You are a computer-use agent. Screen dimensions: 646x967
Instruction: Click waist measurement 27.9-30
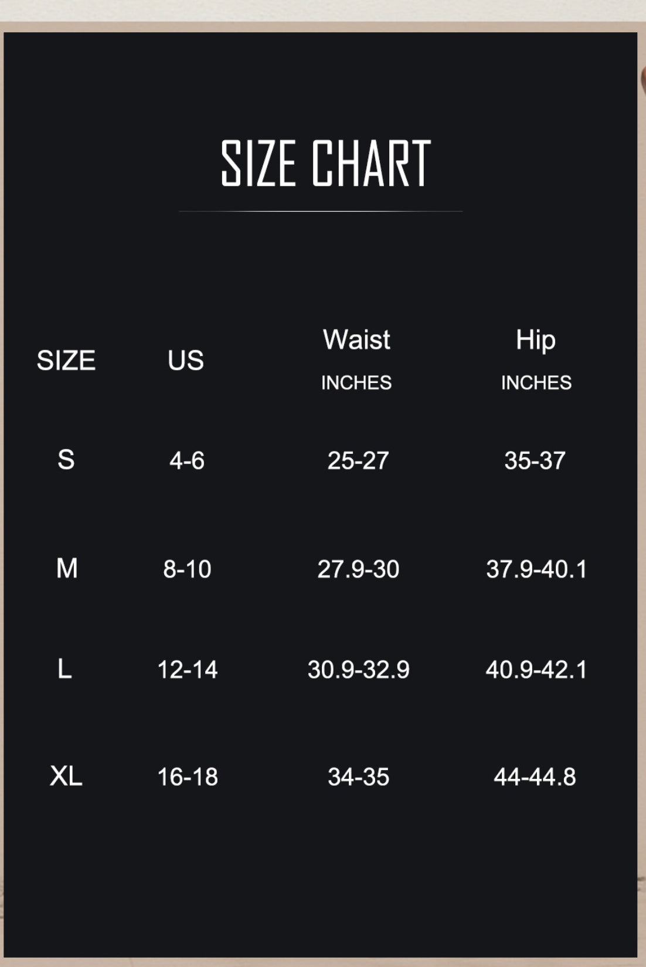pos(358,569)
